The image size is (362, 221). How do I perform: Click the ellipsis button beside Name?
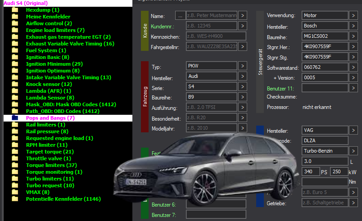180,15
